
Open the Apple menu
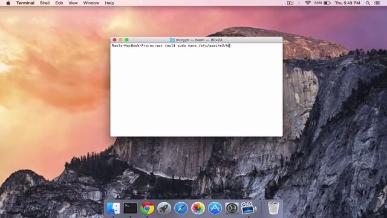click(x=8, y=3)
